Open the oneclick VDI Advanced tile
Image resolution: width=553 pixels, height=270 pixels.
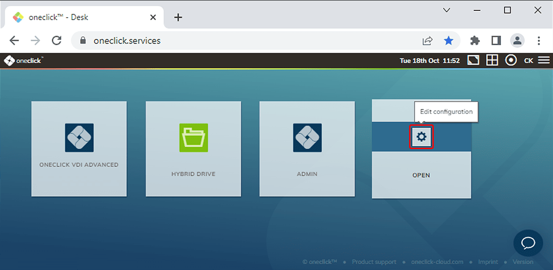(x=79, y=149)
